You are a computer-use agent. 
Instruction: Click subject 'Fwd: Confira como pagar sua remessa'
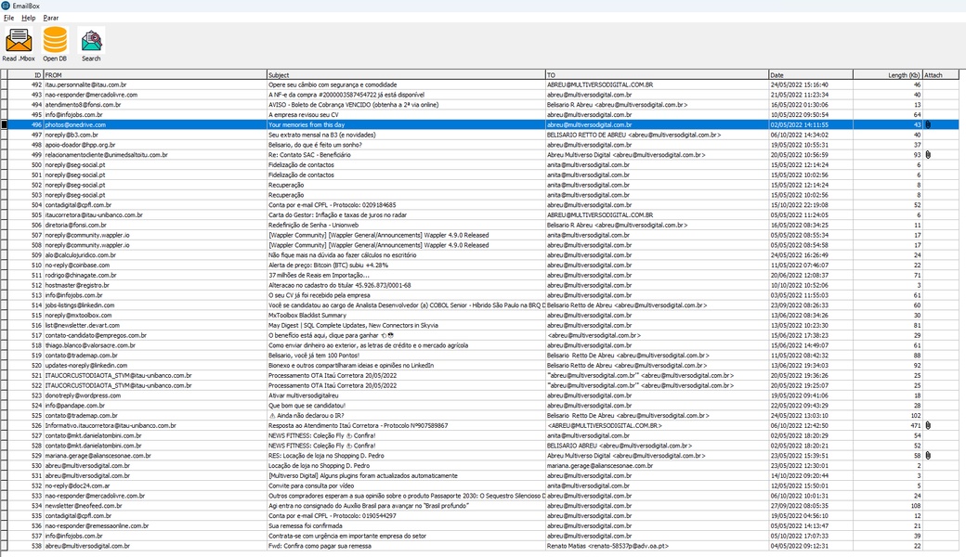[320, 546]
